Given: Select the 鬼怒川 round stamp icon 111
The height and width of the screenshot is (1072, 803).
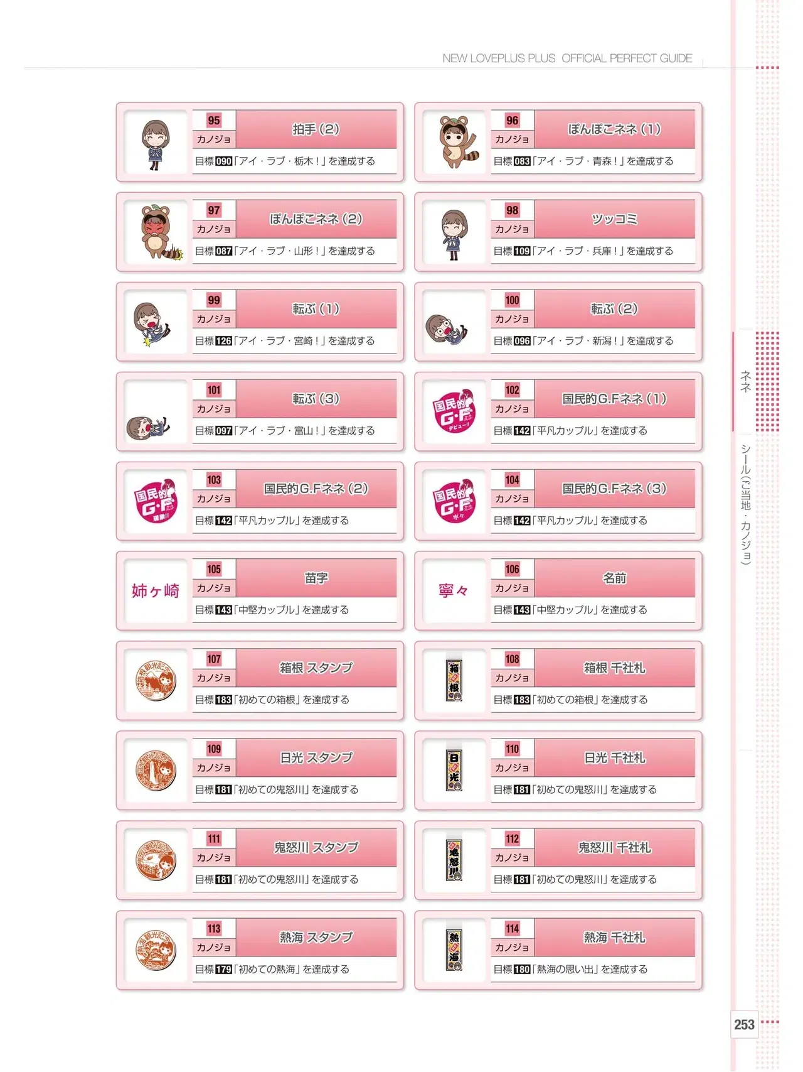Looking at the screenshot, I should pos(156,860).
